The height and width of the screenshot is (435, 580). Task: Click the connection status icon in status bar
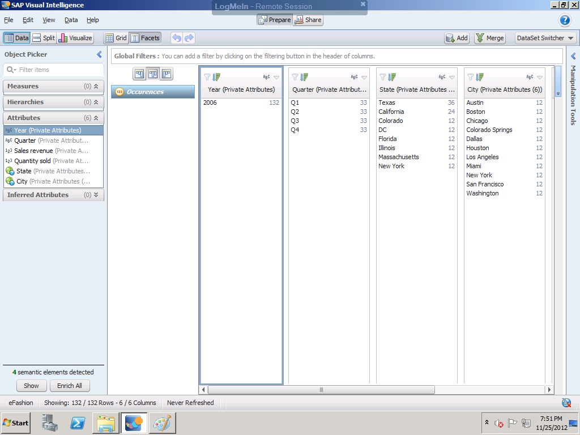pyautogui.click(x=566, y=403)
